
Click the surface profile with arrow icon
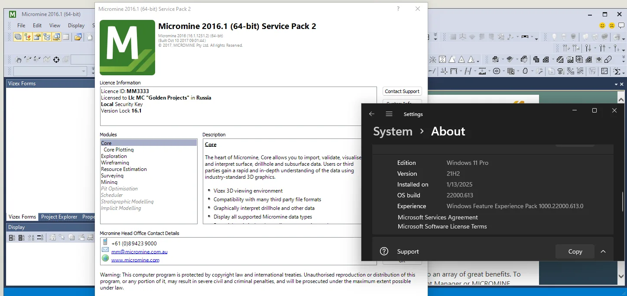tap(482, 71)
